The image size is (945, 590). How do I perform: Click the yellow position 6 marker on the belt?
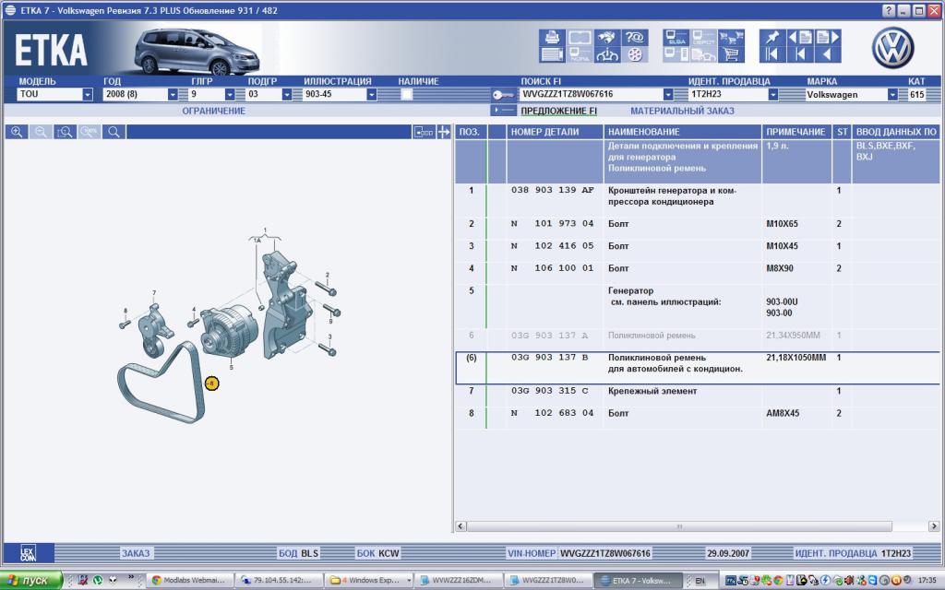[x=211, y=383]
